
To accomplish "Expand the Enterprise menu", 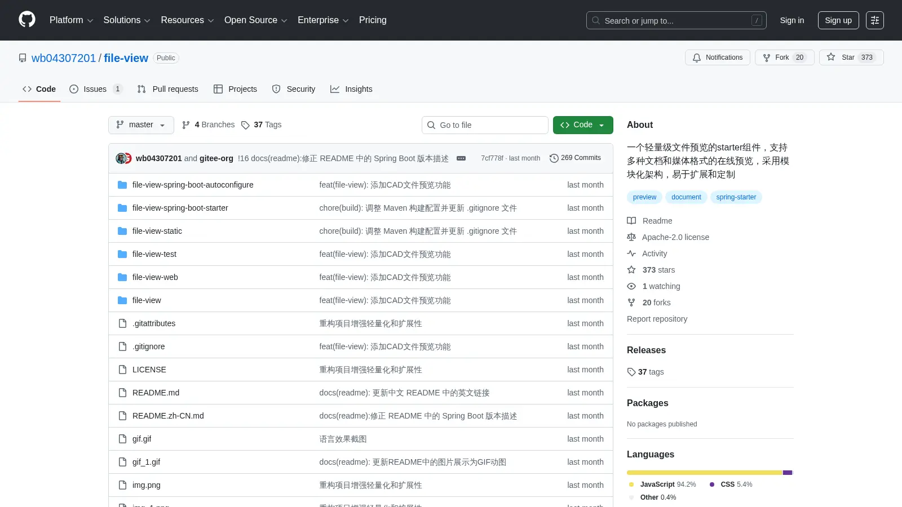I will (323, 20).
